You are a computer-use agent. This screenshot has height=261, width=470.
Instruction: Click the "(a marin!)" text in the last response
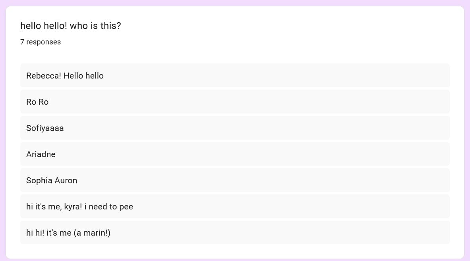92,233
